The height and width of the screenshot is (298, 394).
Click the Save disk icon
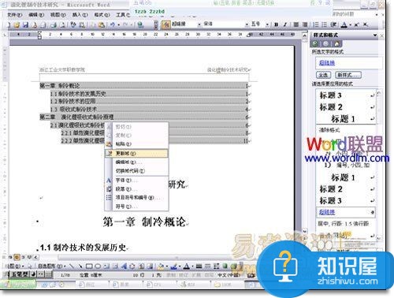click(x=25, y=25)
